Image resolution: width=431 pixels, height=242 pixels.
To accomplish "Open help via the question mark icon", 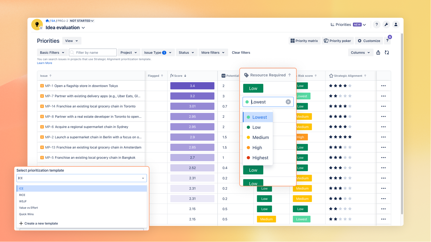I will coord(376,24).
